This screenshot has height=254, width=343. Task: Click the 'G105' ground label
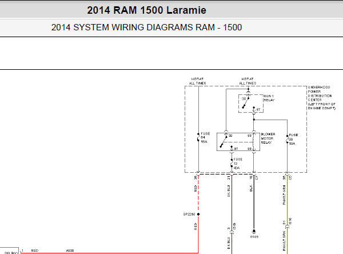pos(254,237)
